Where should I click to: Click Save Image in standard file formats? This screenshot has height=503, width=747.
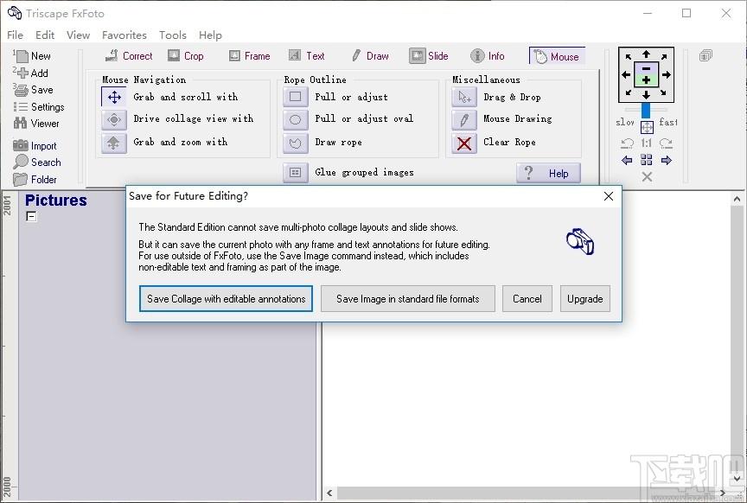tap(408, 299)
